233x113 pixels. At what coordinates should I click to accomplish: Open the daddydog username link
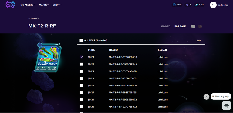click(x=223, y=5)
